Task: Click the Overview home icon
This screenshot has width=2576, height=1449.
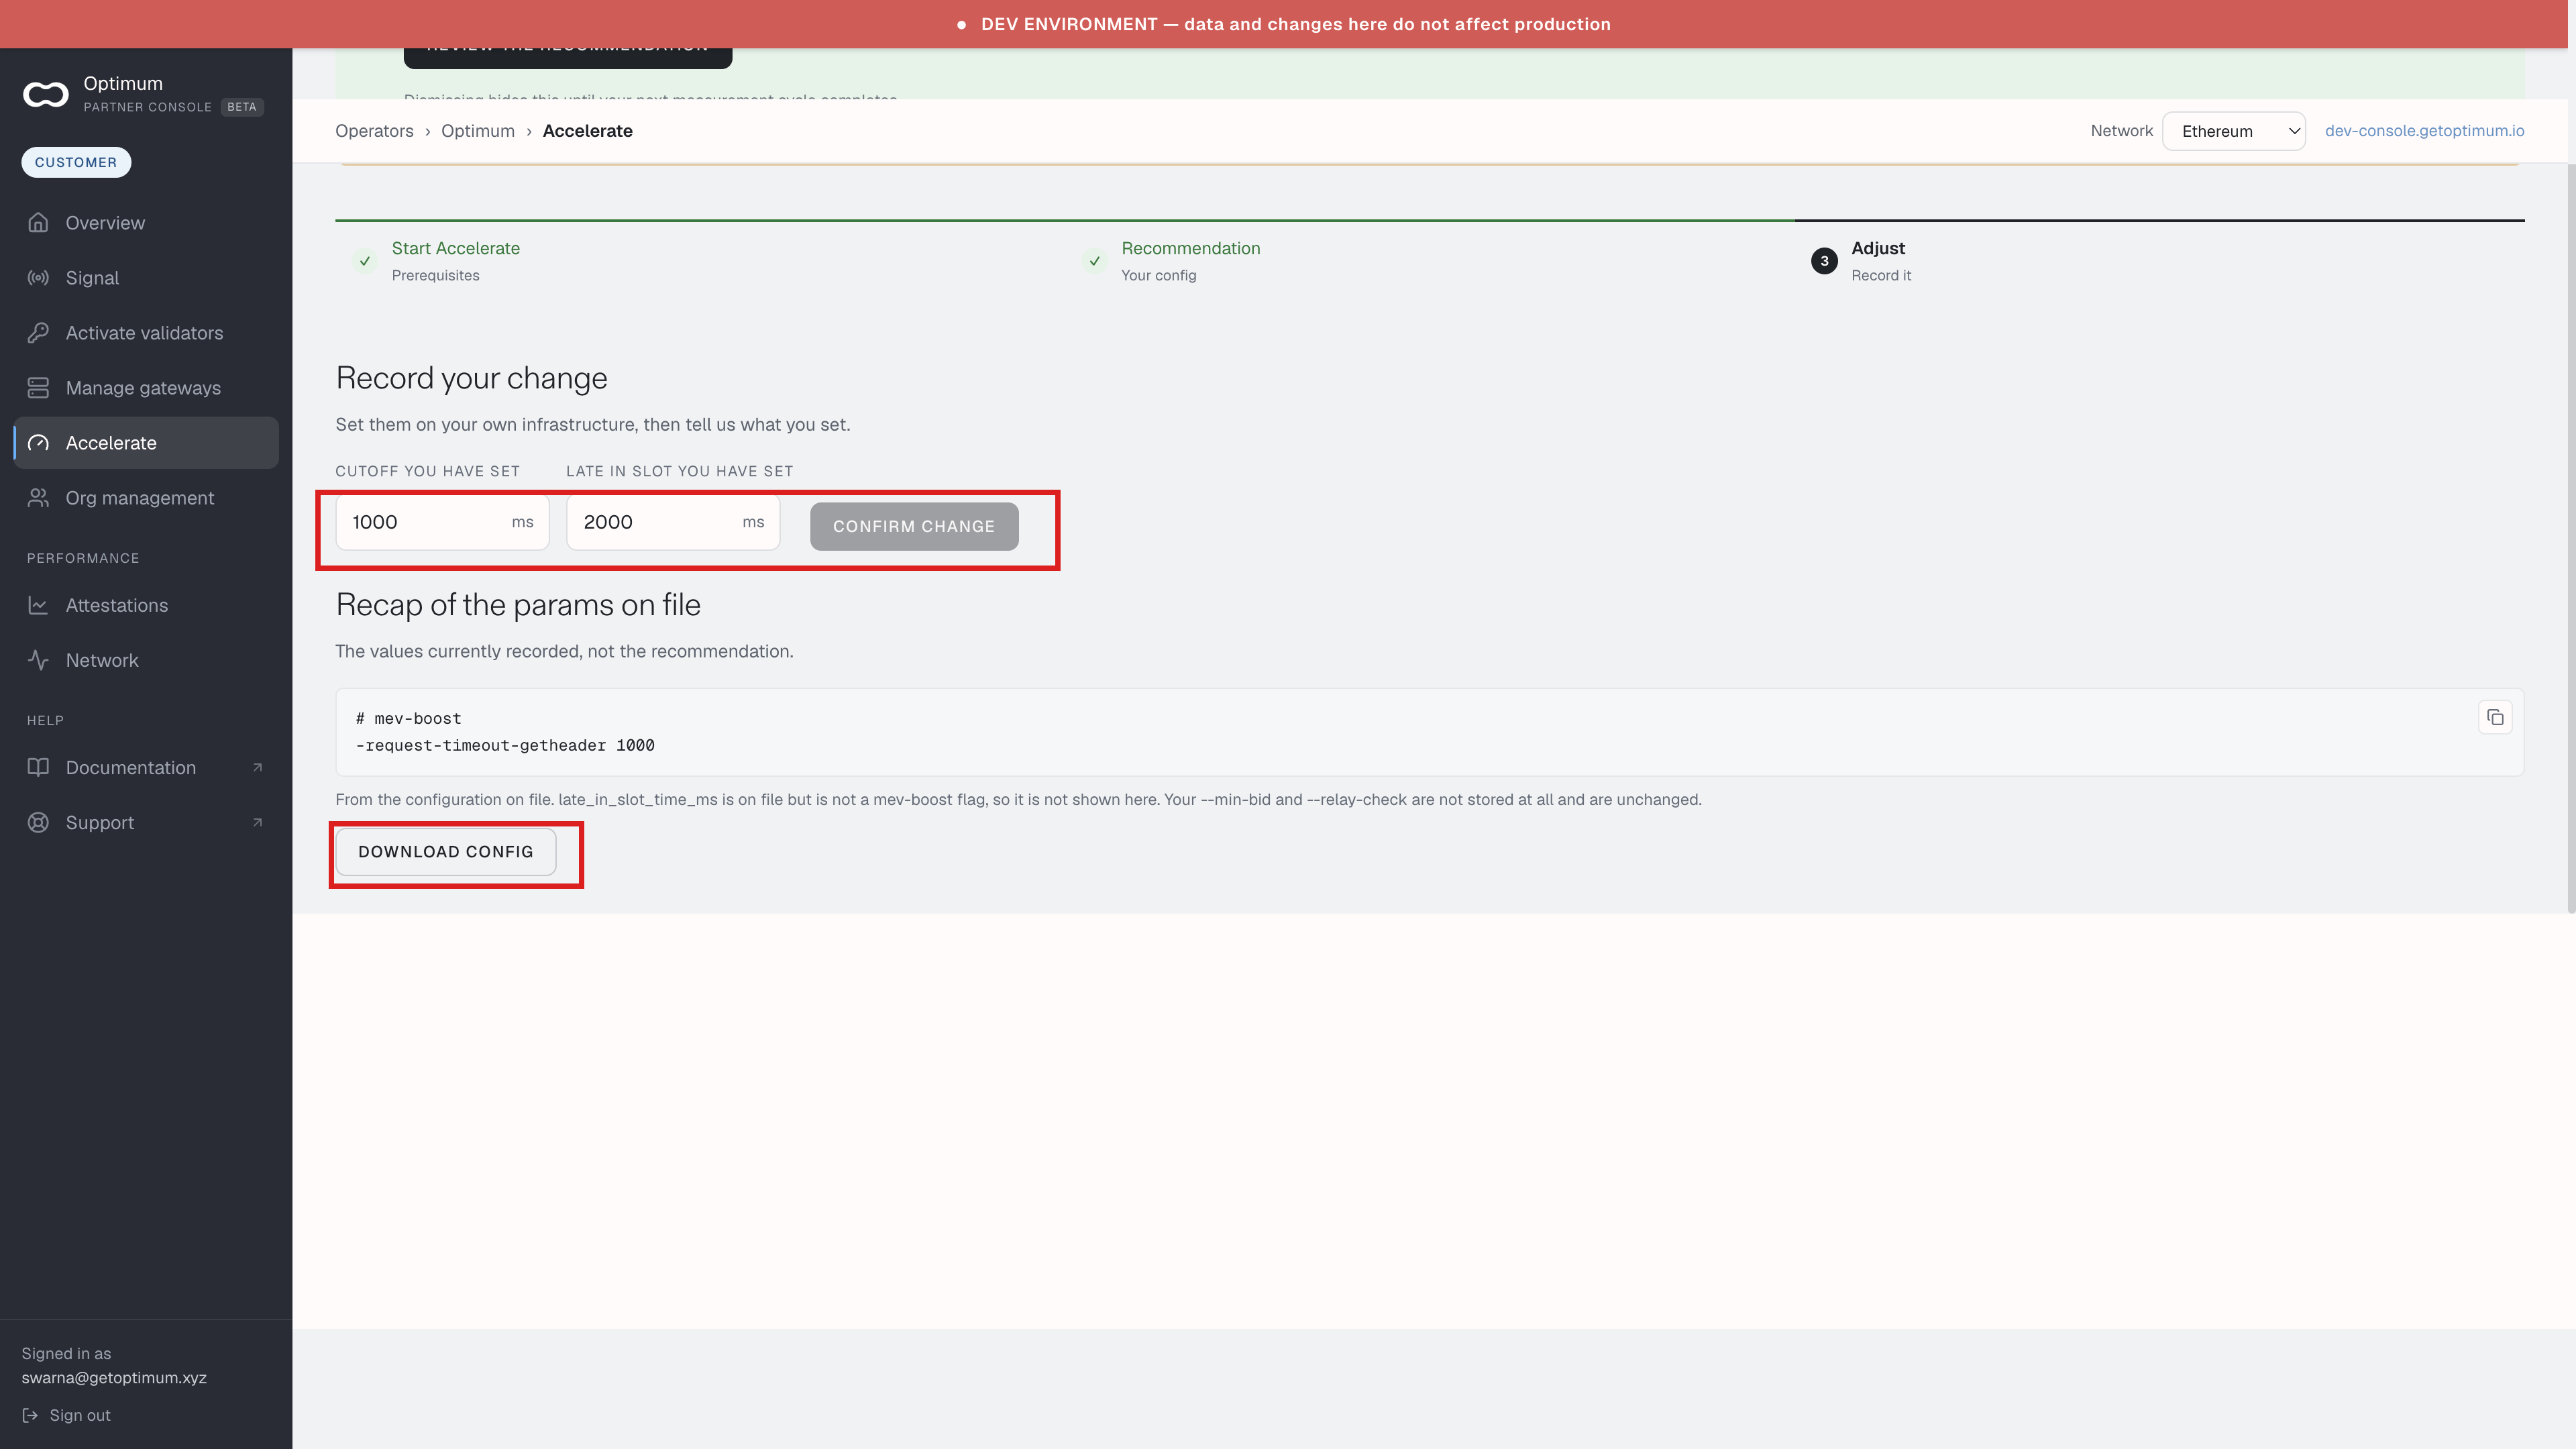Action: point(38,222)
